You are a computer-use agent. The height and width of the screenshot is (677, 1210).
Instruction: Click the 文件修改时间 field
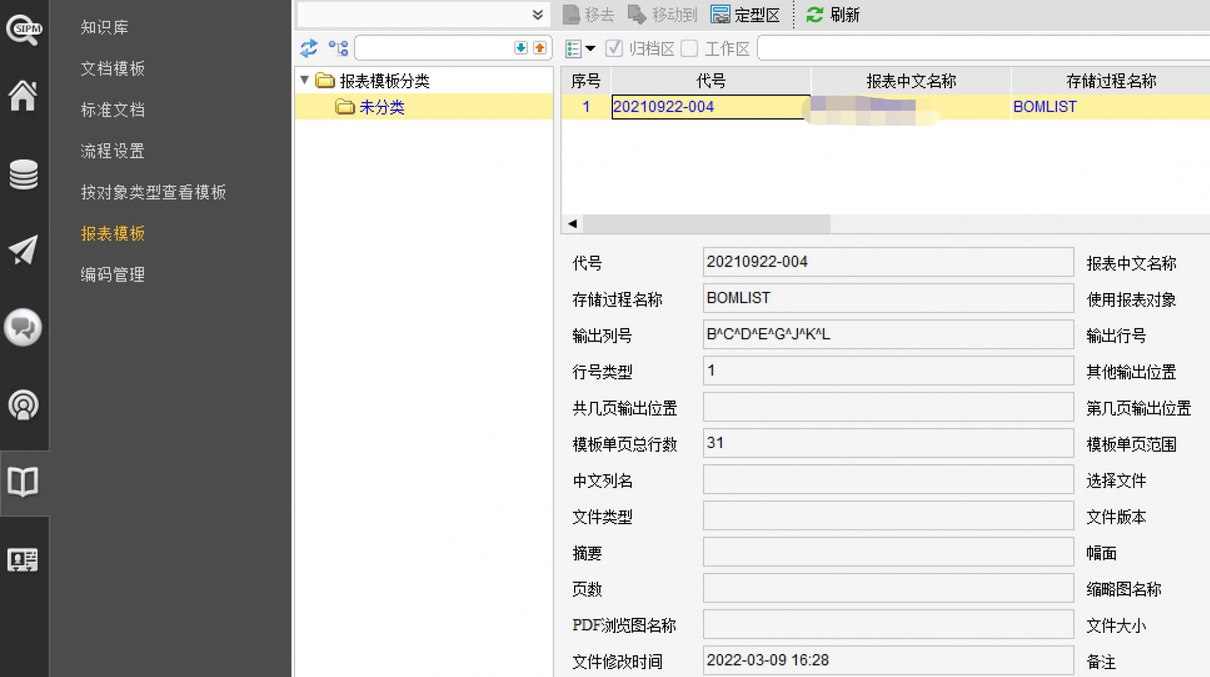888,661
